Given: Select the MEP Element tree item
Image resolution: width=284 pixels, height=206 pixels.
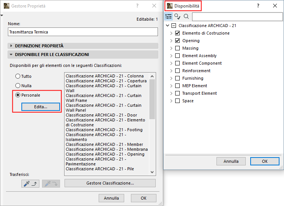Looking at the screenshot, I should (194, 86).
